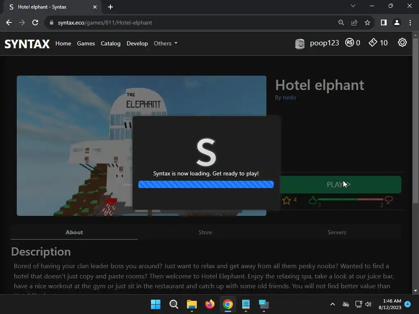Click the share page icon

(x=354, y=23)
